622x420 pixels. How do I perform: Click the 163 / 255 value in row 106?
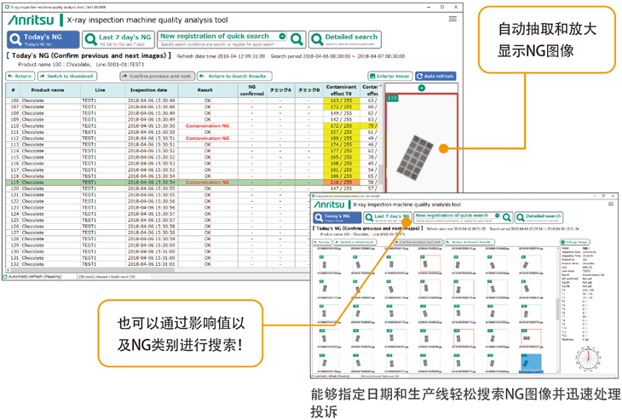341,101
